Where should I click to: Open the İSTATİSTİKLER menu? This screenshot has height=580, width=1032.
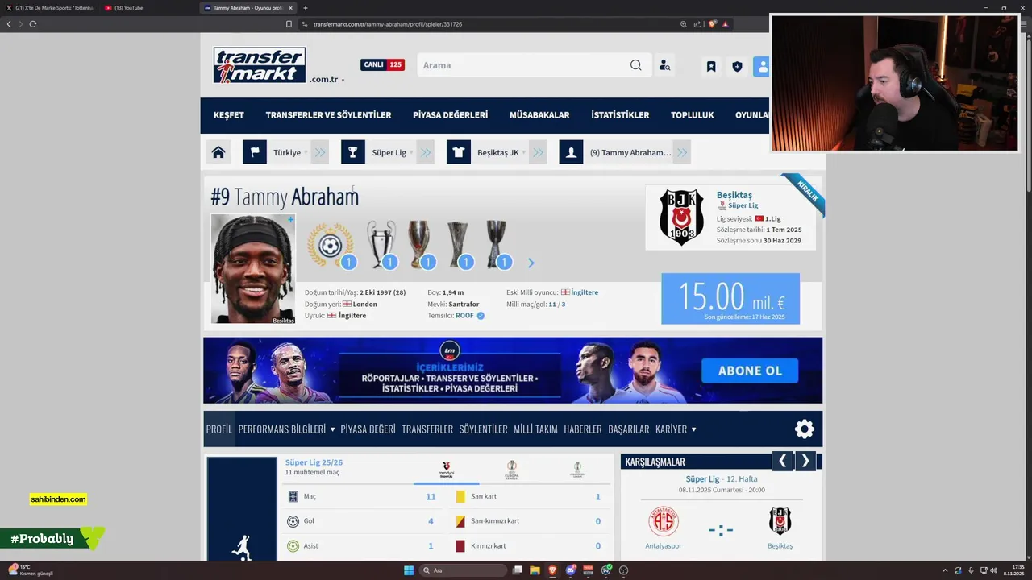pos(620,115)
